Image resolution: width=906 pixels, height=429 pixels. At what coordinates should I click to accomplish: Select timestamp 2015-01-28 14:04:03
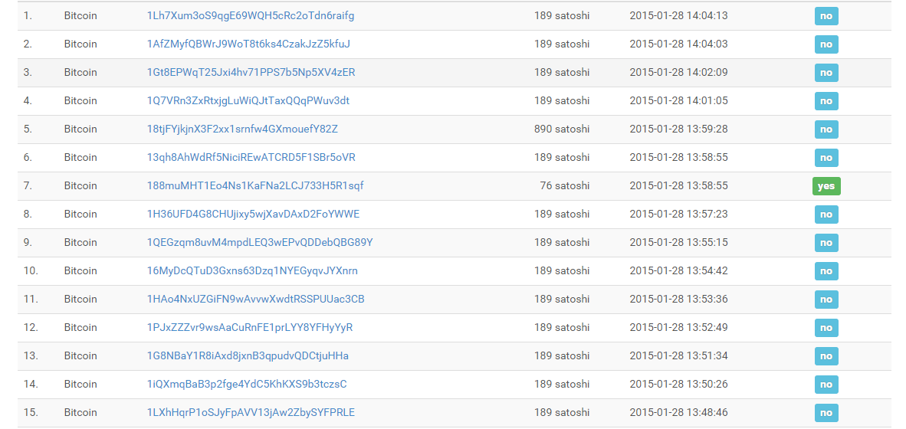[x=678, y=44]
